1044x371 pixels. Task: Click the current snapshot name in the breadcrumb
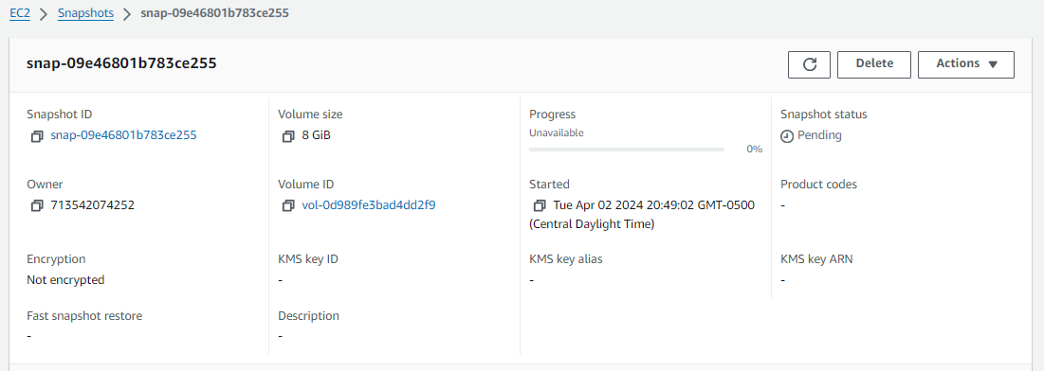click(x=214, y=13)
